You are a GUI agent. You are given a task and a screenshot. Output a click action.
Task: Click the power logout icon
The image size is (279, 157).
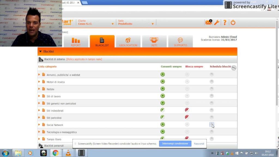click(x=233, y=23)
